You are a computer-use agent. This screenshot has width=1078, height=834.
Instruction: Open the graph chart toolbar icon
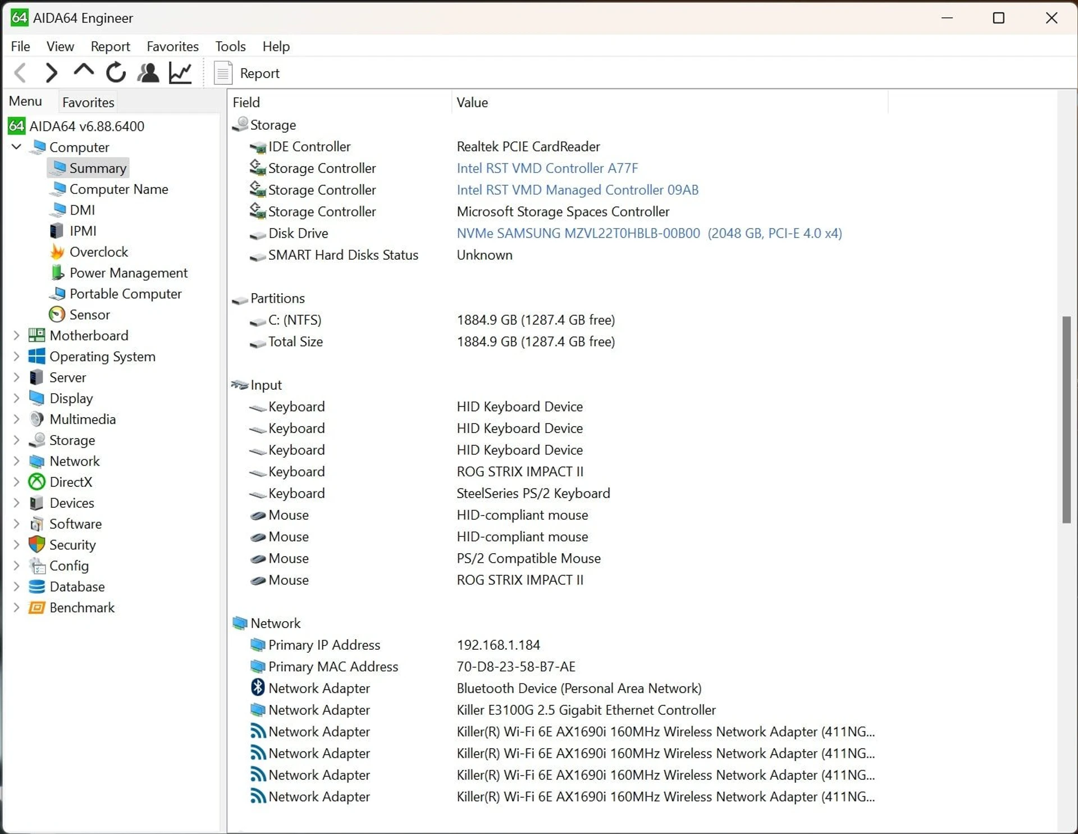coord(180,72)
